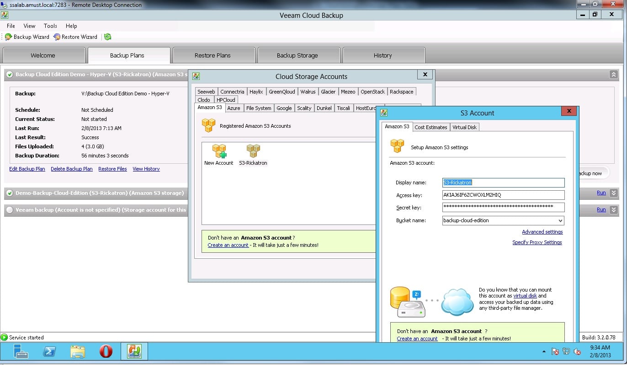The image size is (627, 365).
Task: Open the Bucket name dropdown
Action: [x=561, y=220]
